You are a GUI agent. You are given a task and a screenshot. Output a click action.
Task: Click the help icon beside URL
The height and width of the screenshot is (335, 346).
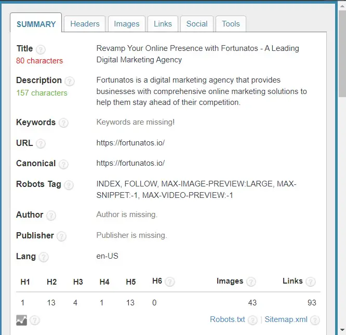[41, 144]
